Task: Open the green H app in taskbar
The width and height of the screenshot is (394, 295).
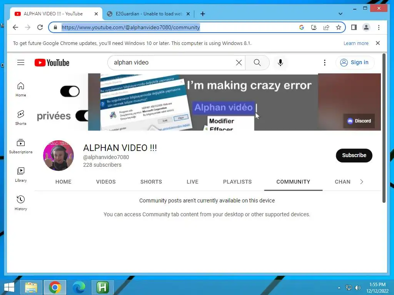Action: [102, 287]
